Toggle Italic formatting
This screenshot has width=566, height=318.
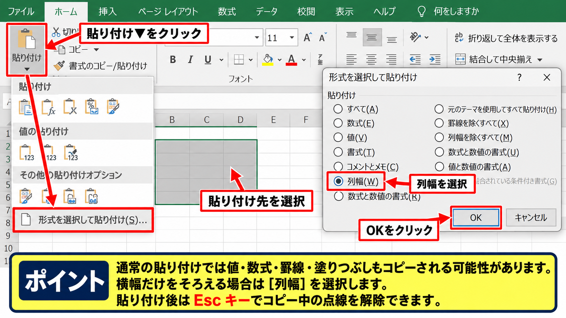190,60
